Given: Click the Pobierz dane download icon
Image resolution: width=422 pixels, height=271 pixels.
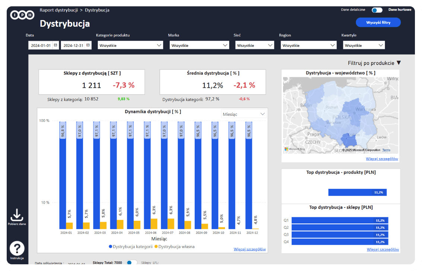Looking at the screenshot, I should tap(16, 215).
